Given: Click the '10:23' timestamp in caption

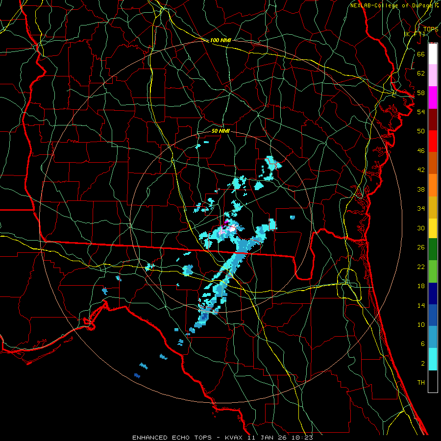Looking at the screenshot, I should (x=303, y=438).
